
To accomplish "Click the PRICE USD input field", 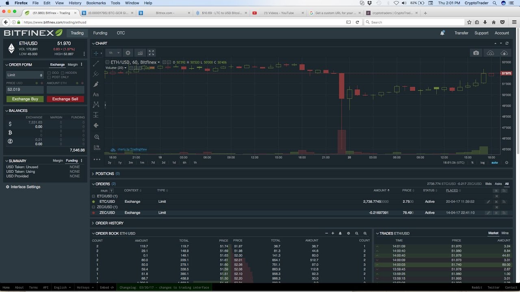I will [x=25, y=90].
